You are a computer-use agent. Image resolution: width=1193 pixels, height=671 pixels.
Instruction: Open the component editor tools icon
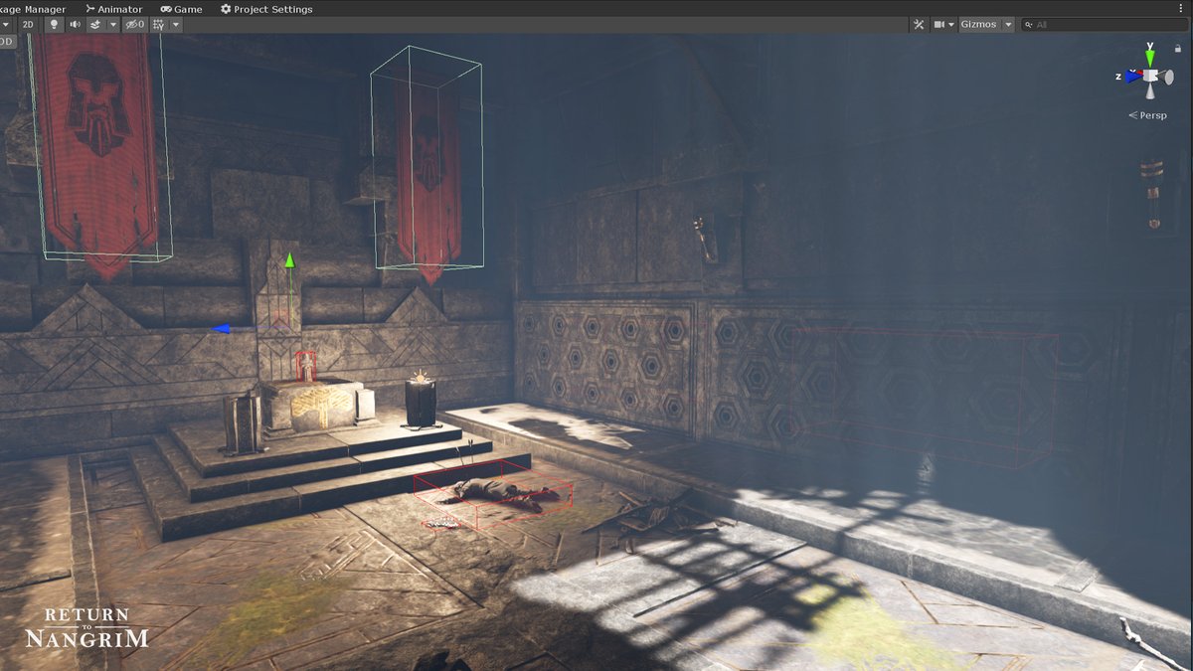(x=919, y=24)
